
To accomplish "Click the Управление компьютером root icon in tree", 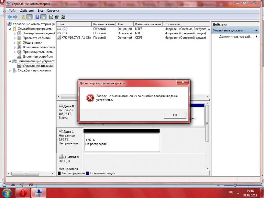I will (x=10, y=24).
